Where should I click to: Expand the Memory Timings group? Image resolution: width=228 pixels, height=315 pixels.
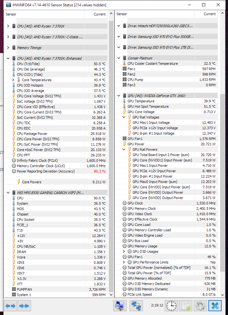8,48
